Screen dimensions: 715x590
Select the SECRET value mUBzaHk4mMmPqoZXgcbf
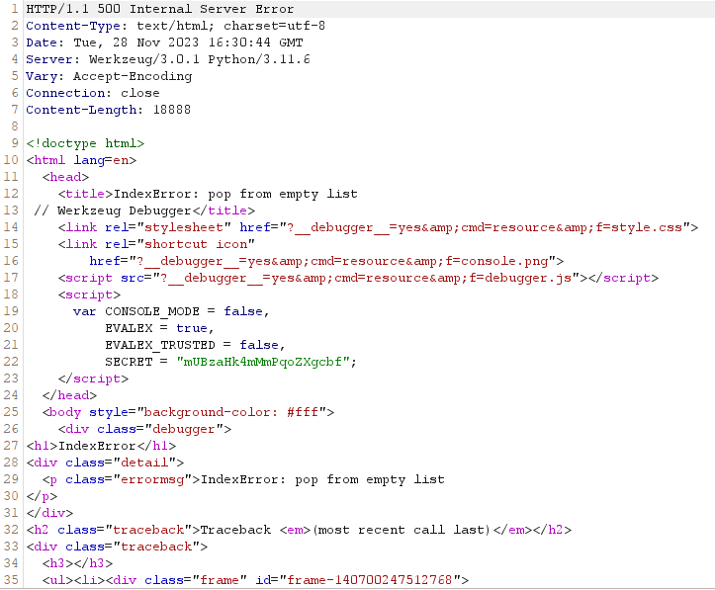click(x=263, y=362)
